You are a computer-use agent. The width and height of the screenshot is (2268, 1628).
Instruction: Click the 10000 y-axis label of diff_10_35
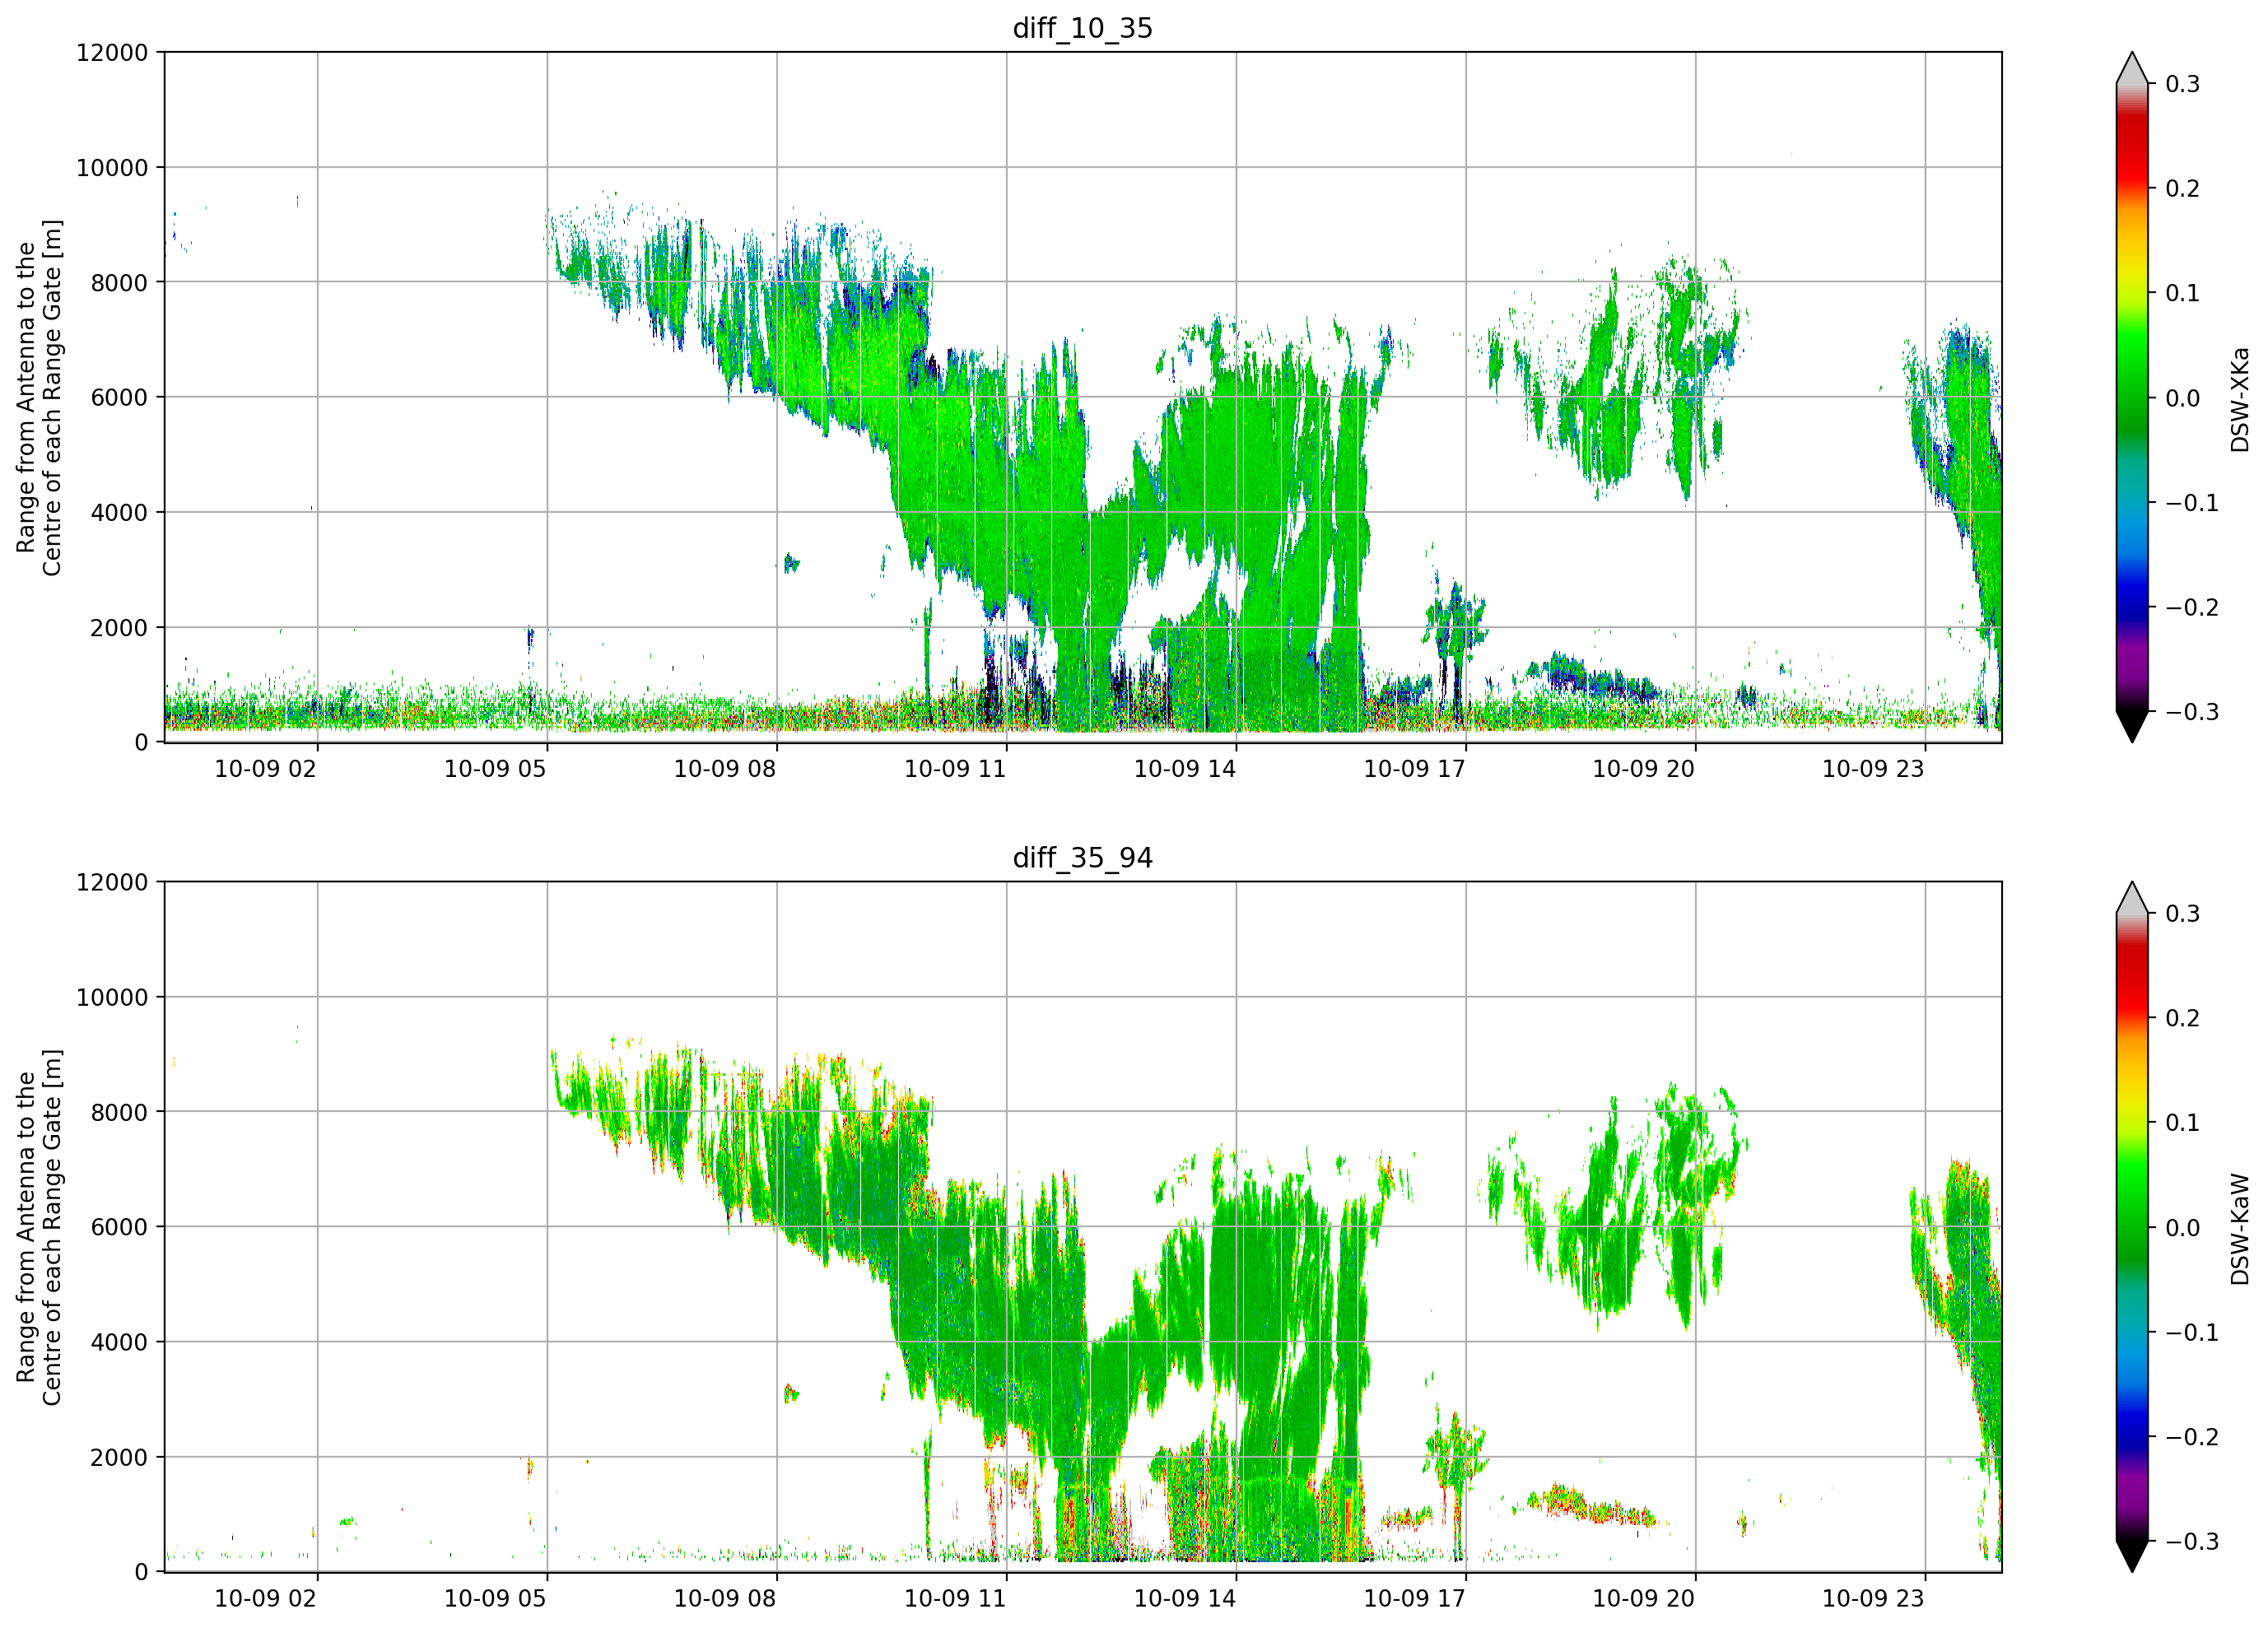pos(112,168)
